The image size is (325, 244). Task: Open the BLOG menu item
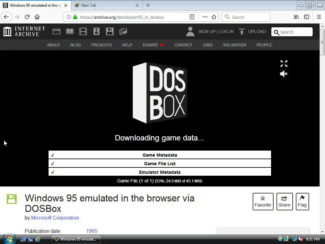tap(76, 45)
